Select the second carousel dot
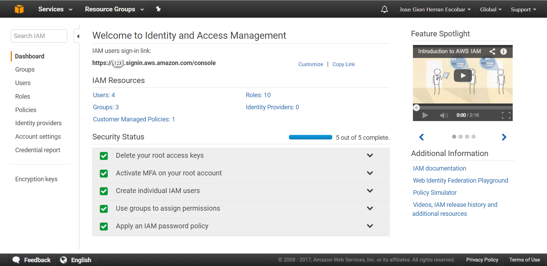Viewport: 547px width, 266px height. click(x=460, y=137)
